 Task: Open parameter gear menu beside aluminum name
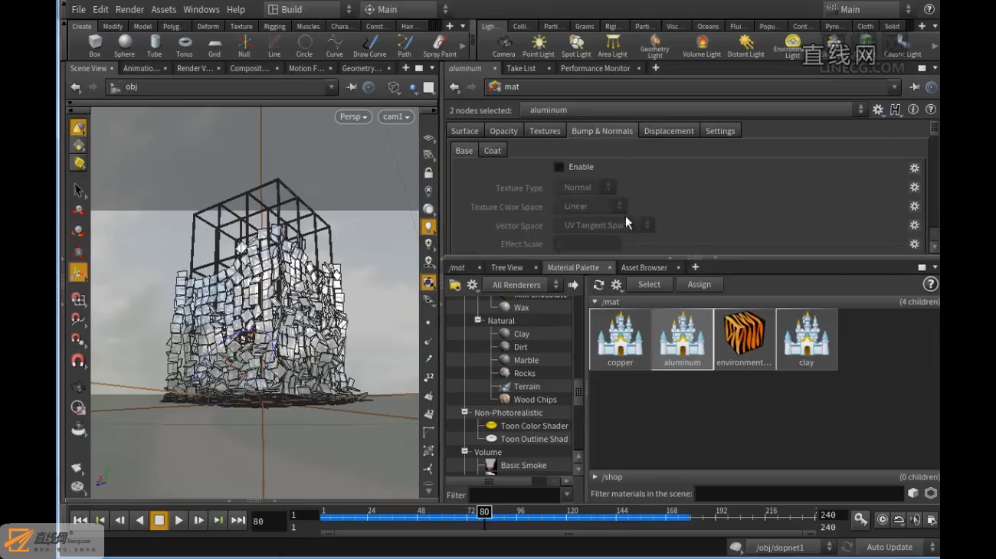[878, 110]
